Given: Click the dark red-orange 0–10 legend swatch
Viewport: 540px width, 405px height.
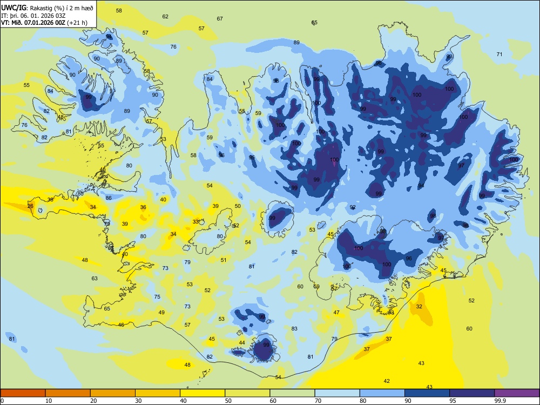Looking at the screenshot, I should point(23,393).
